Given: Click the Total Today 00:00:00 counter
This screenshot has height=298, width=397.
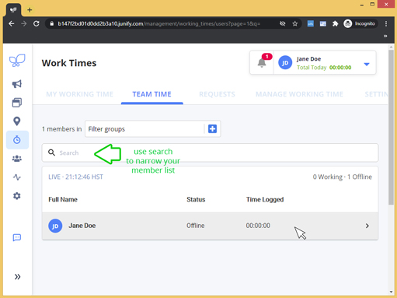Looking at the screenshot, I should 324,68.
